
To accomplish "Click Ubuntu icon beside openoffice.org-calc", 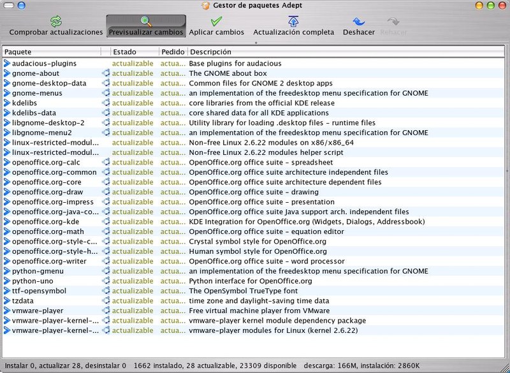I will click(x=106, y=163).
